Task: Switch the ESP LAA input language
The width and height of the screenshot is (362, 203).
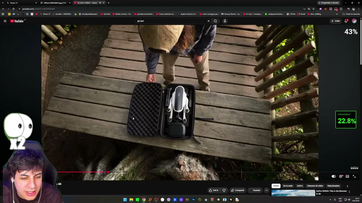Action: [x=340, y=200]
